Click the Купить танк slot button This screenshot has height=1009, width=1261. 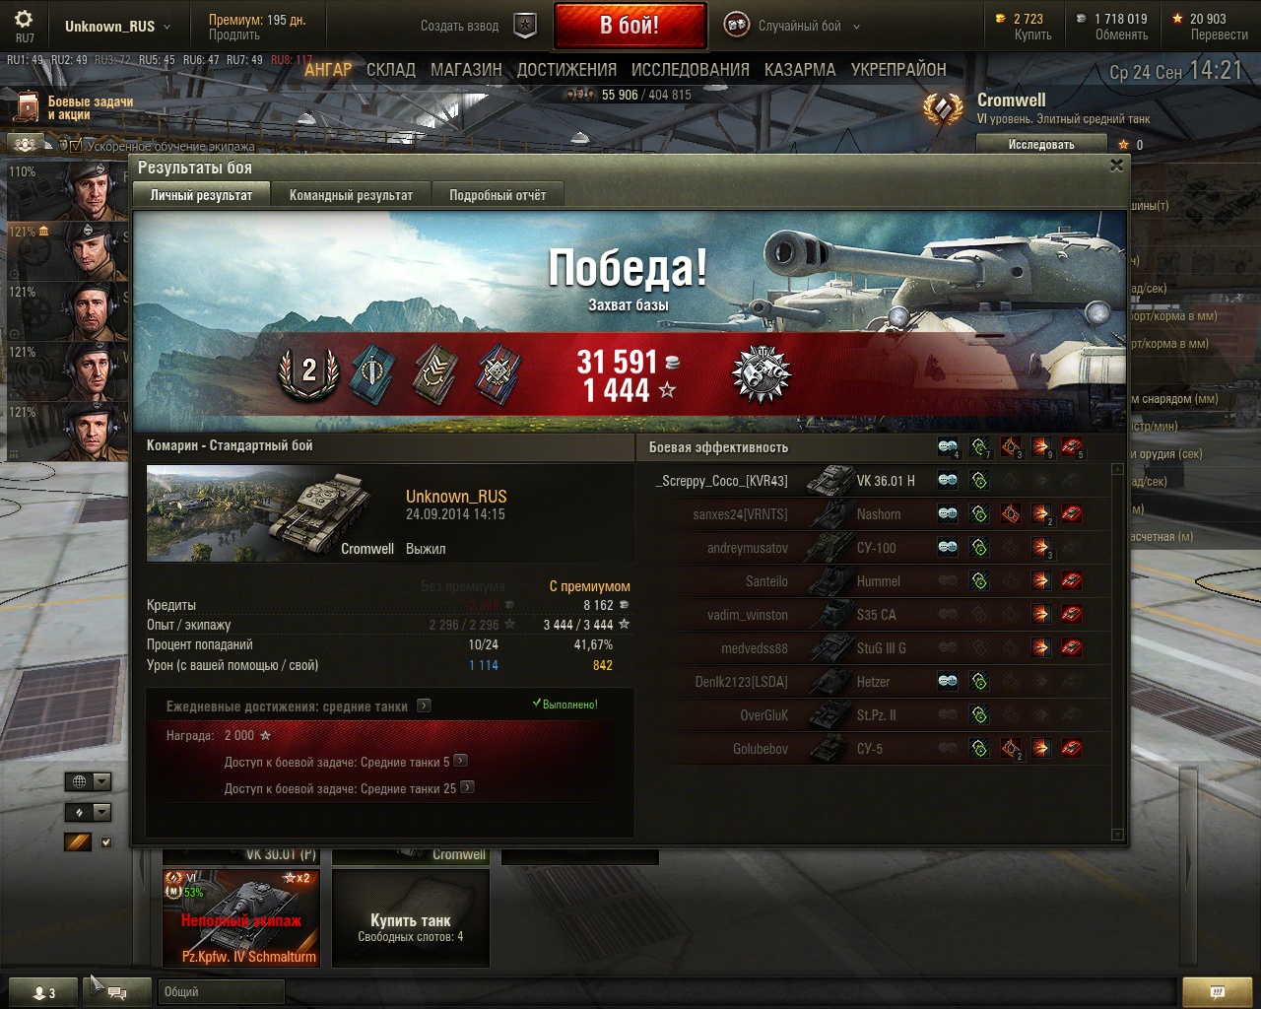pyautogui.click(x=411, y=918)
